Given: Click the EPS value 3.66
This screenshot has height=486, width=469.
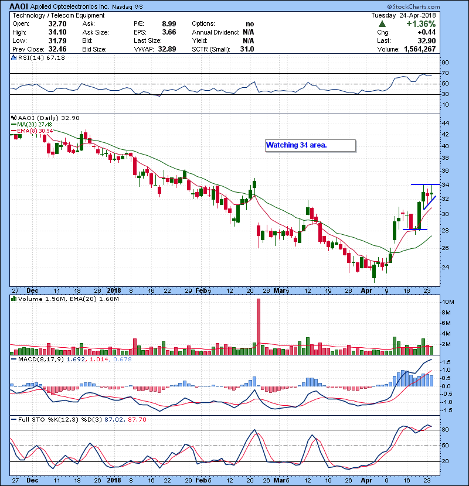Looking at the screenshot, I should [169, 32].
